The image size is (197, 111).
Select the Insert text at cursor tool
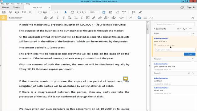(x=76, y=18)
